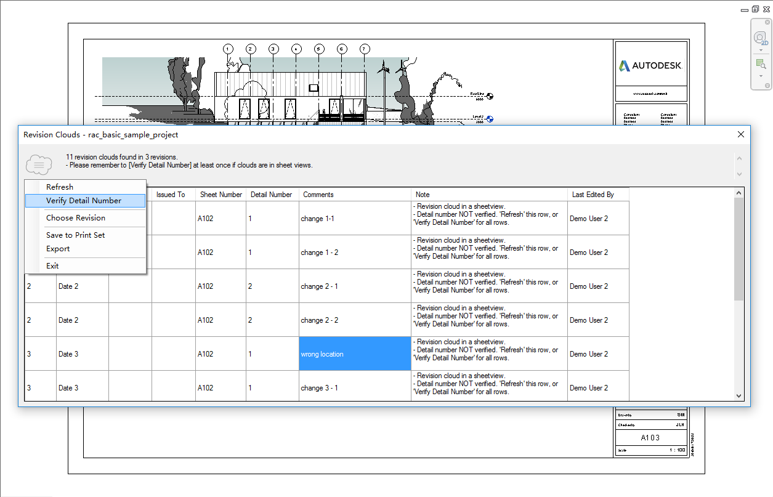Activate the 2D SteeringWheel navigation tool
773x497 pixels.
[760, 36]
